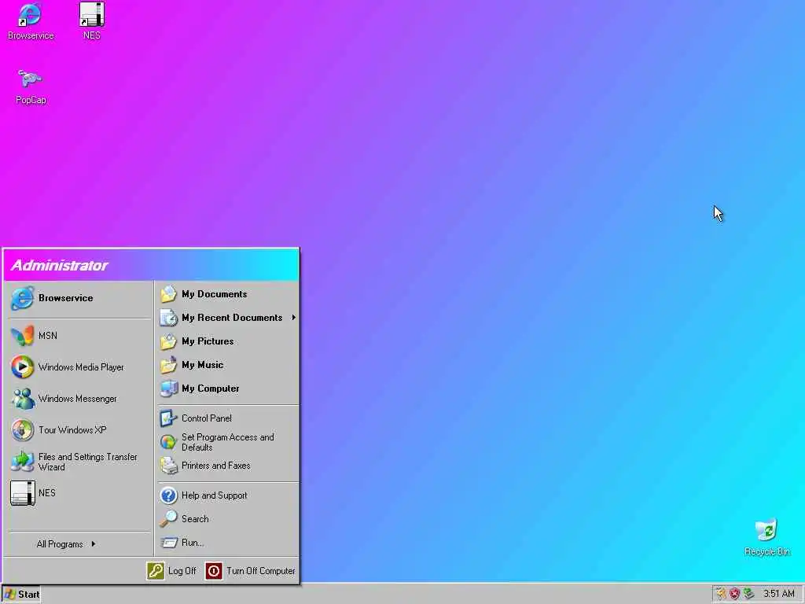Screen dimensions: 805x604
Task: Click the My Documents folder icon
Action: (168, 294)
